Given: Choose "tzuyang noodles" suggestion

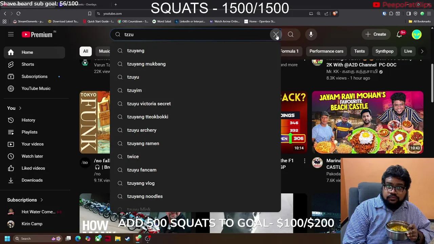Looking at the screenshot, I should 195,196.
